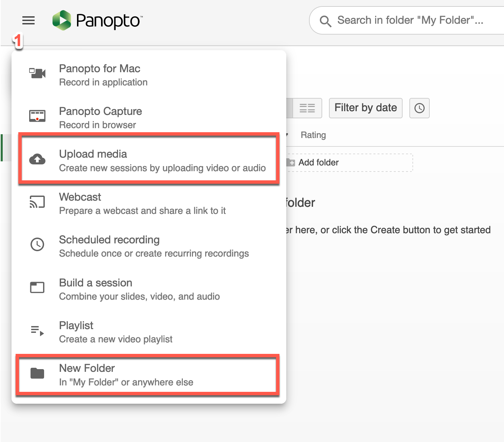Click the Panopto logo
Viewport: 504px width, 442px height.
coord(97,20)
